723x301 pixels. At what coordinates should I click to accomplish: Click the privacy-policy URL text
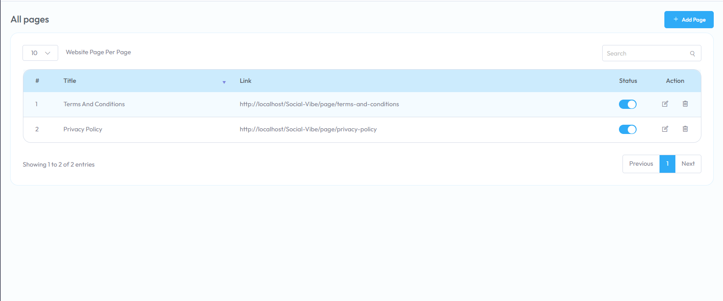click(x=308, y=129)
